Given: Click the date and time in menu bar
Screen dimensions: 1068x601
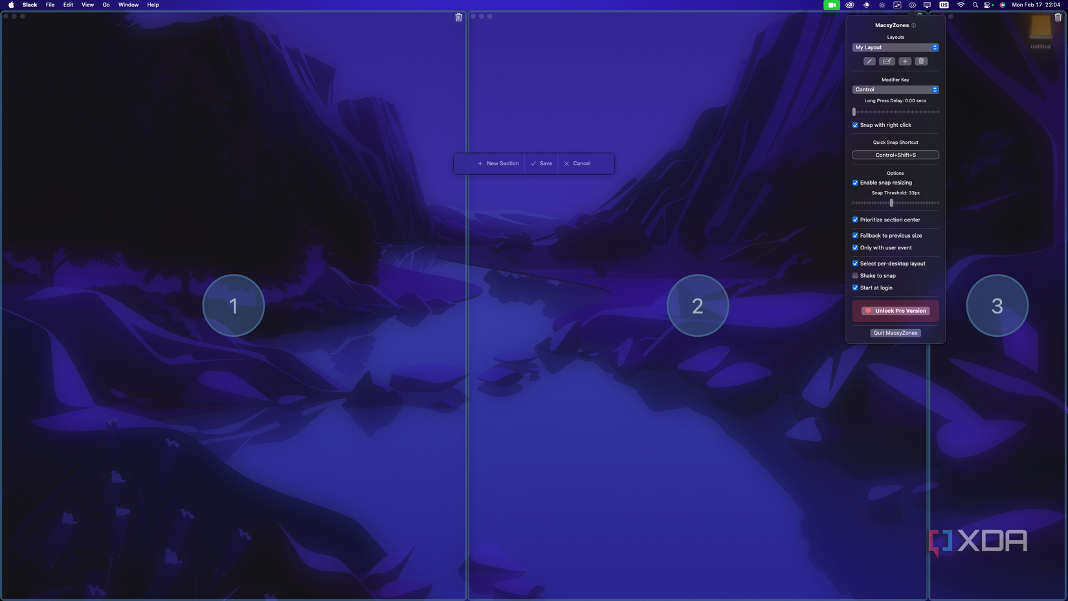Looking at the screenshot, I should click(1036, 5).
